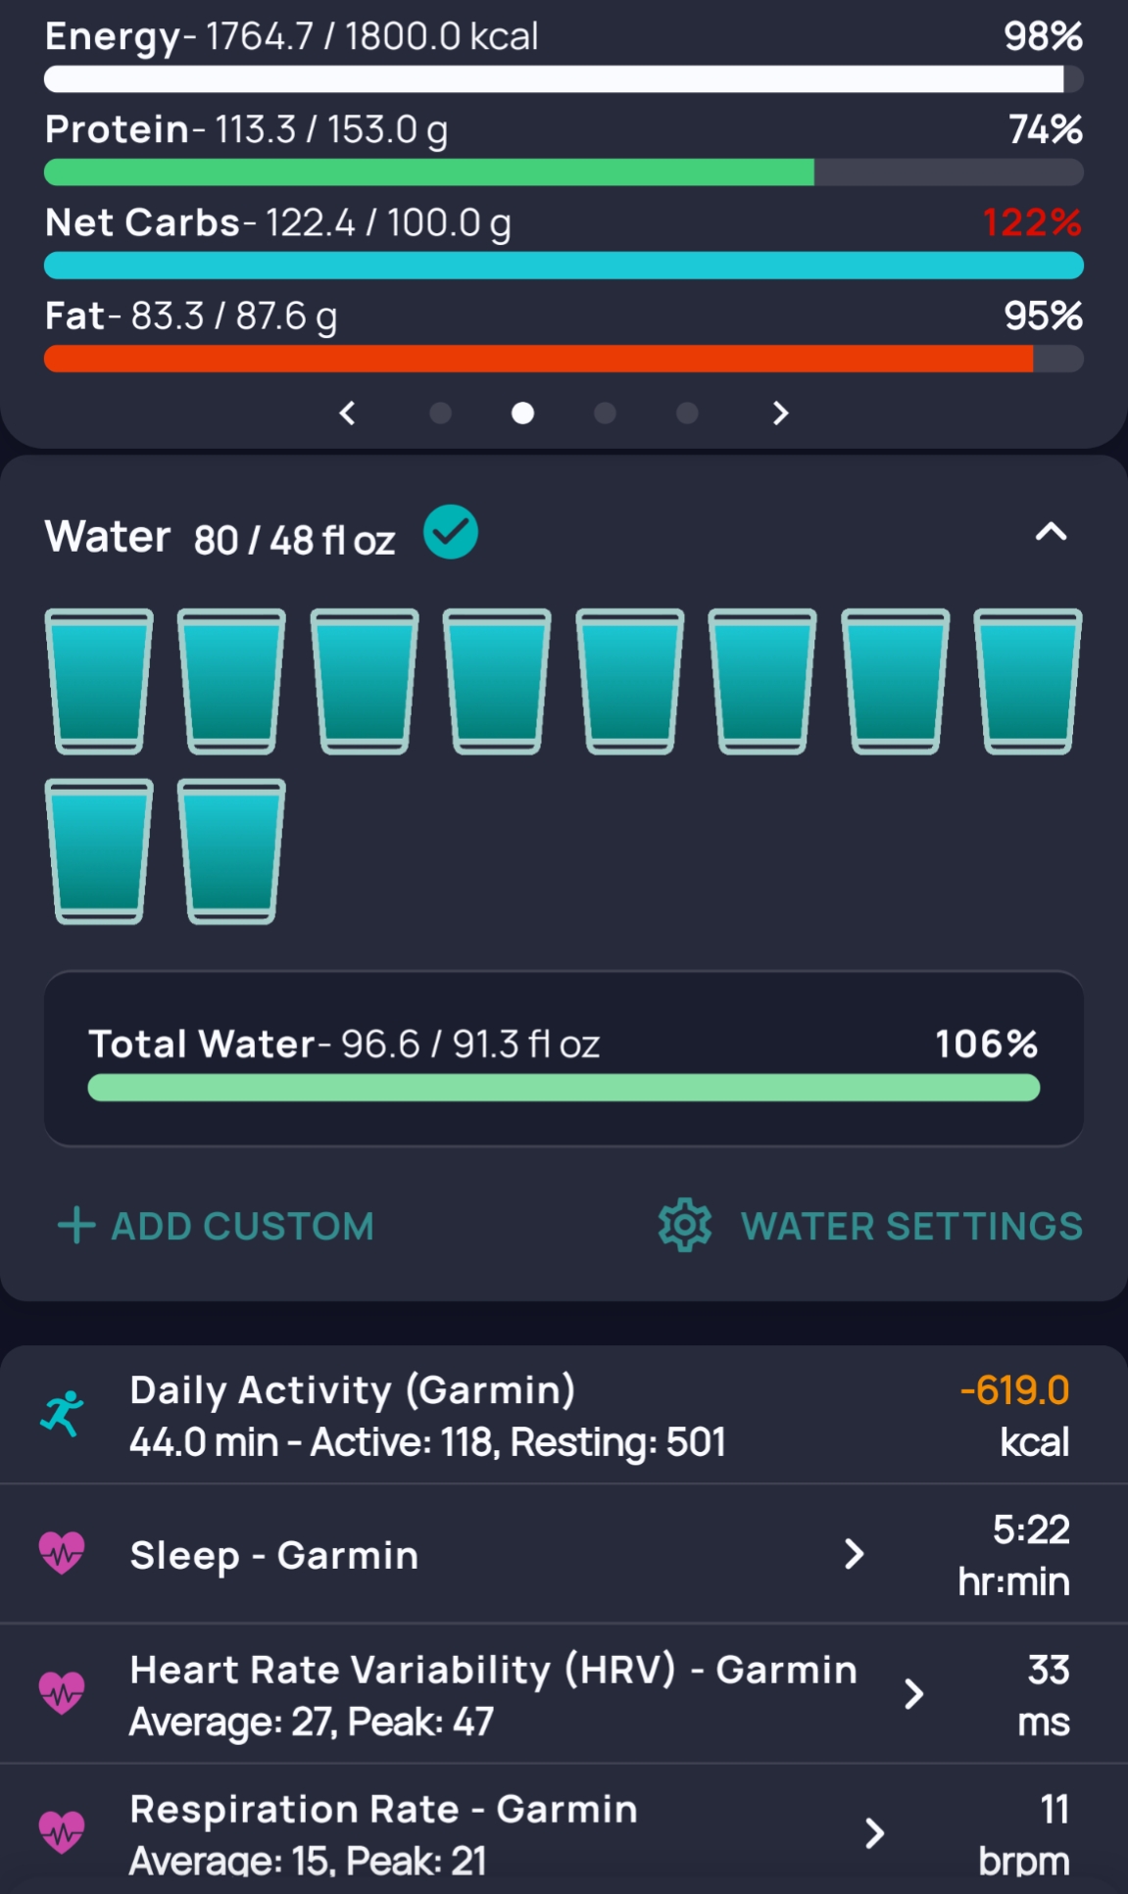Click the plus icon for Add Custom
The width and height of the screenshot is (1128, 1894).
click(x=76, y=1226)
